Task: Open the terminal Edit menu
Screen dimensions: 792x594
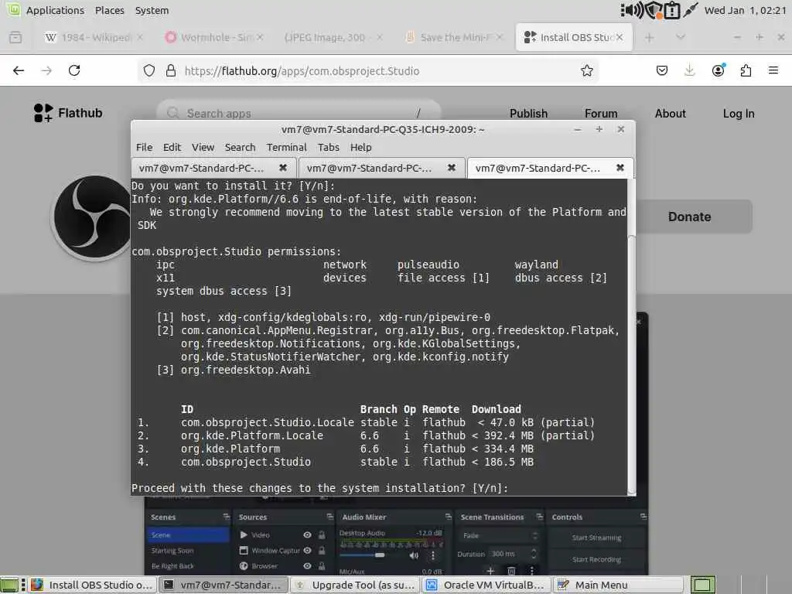Action: 172,147
